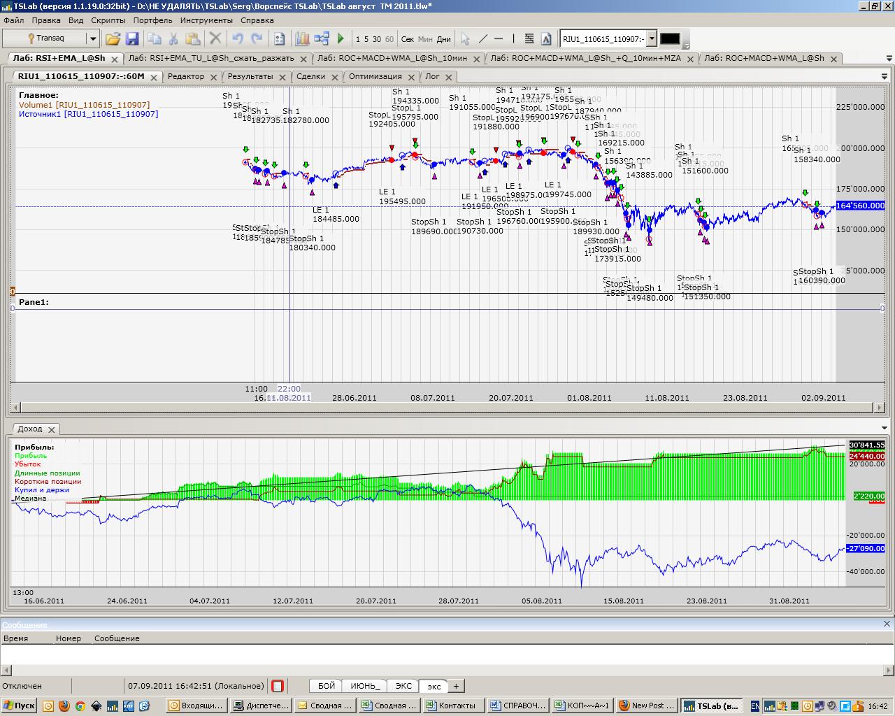Expand the Transaq provider dropdown
This screenshot has width=895, height=716.
(92, 39)
